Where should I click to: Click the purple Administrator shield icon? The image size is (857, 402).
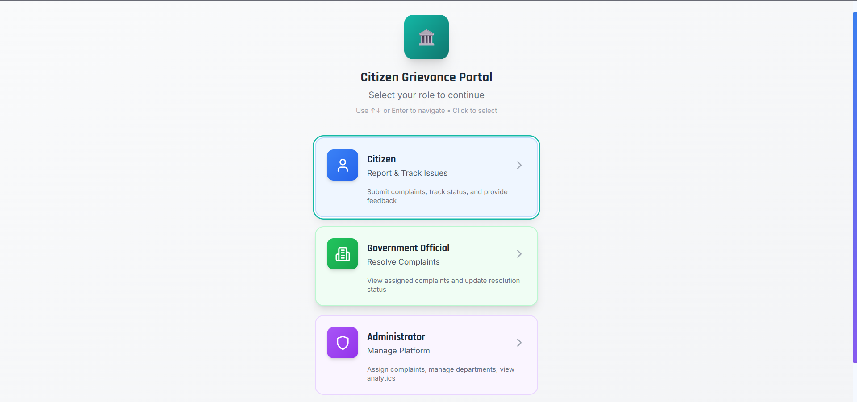click(x=343, y=343)
